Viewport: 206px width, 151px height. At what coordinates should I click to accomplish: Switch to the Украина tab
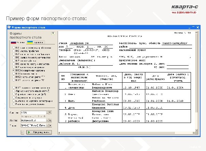click(x=35, y=42)
